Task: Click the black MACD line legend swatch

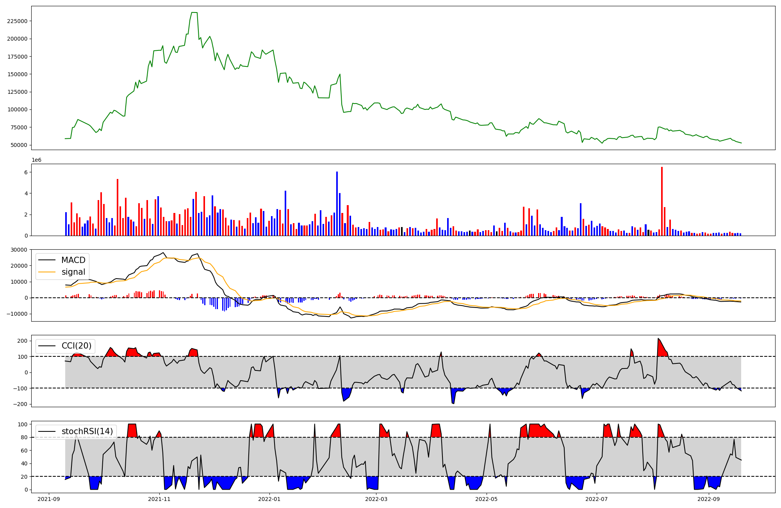Action: pyautogui.click(x=47, y=261)
